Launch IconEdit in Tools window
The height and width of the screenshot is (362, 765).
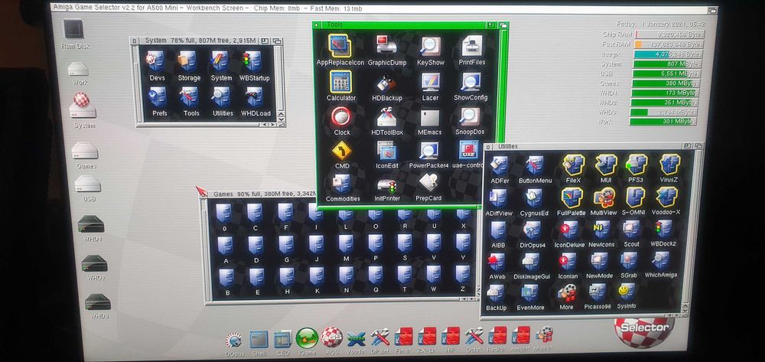386,151
